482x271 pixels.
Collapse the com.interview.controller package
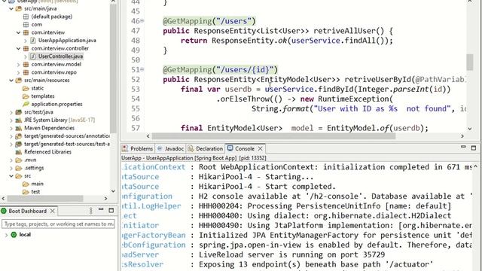pos(18,48)
